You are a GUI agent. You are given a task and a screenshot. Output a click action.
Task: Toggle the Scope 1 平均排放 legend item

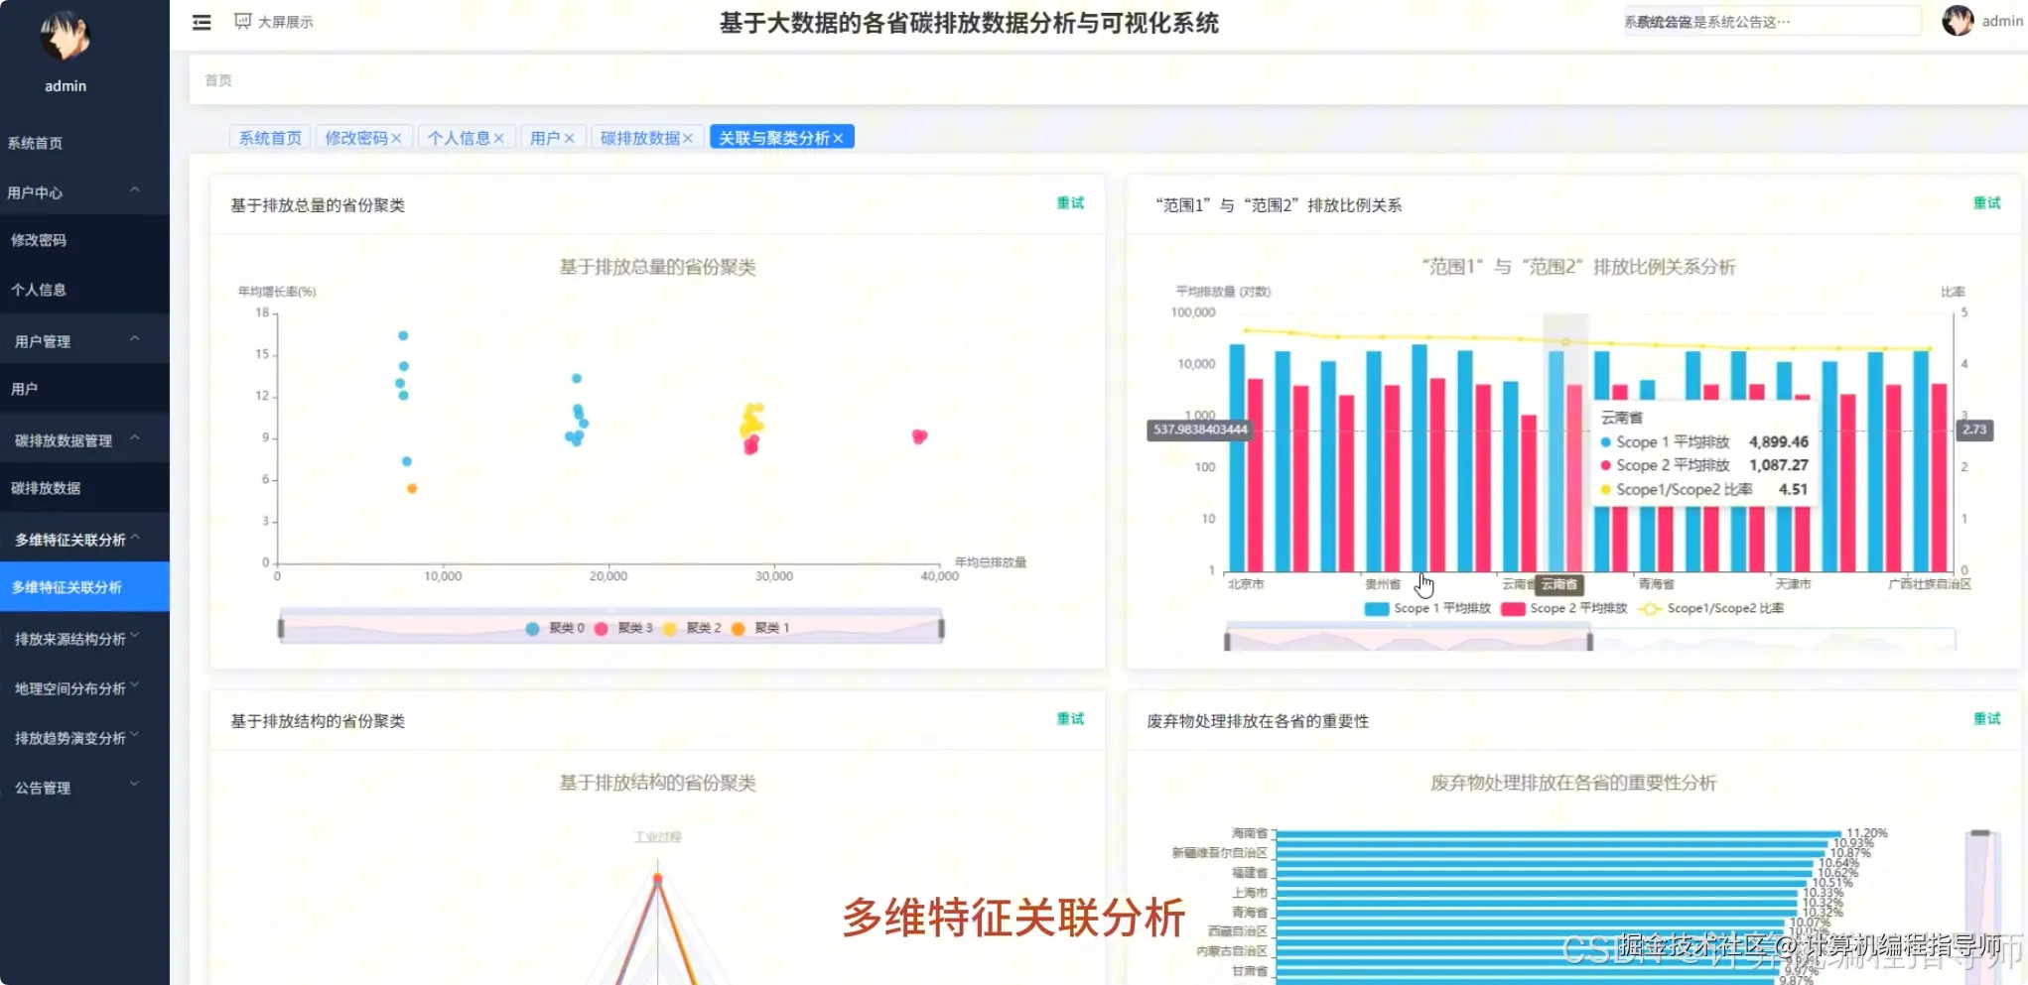pyautogui.click(x=1427, y=608)
